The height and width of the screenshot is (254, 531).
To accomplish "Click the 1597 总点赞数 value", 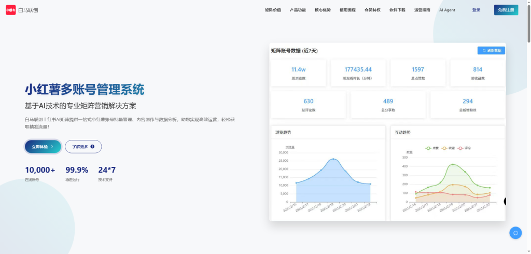I will pyautogui.click(x=418, y=69).
